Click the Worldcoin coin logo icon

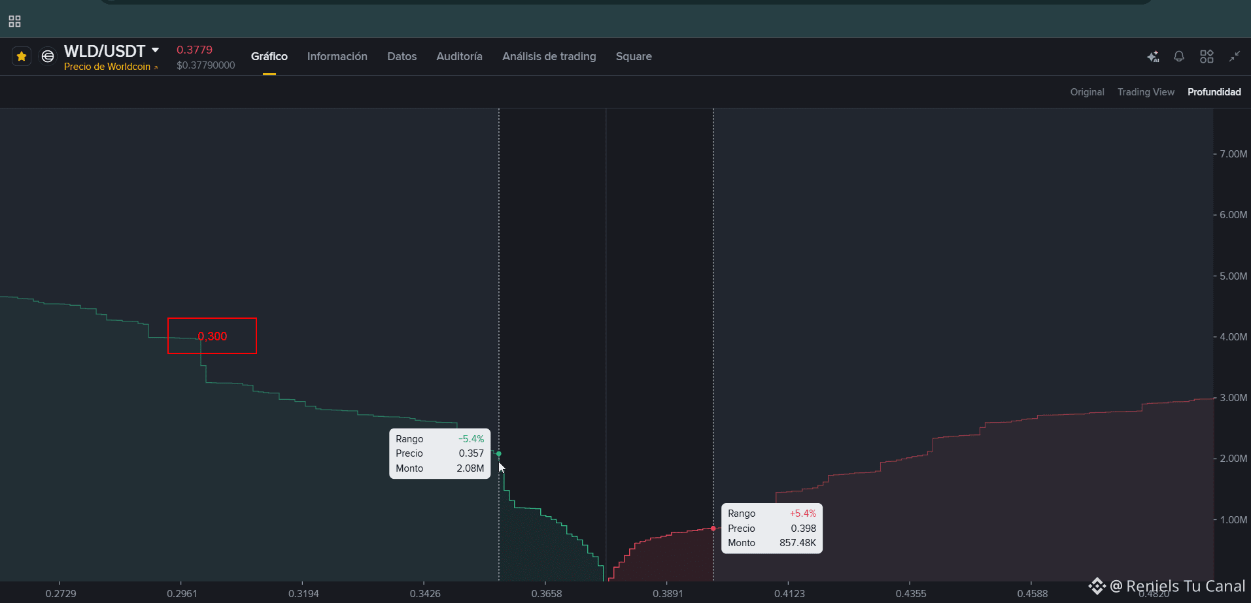click(x=48, y=57)
